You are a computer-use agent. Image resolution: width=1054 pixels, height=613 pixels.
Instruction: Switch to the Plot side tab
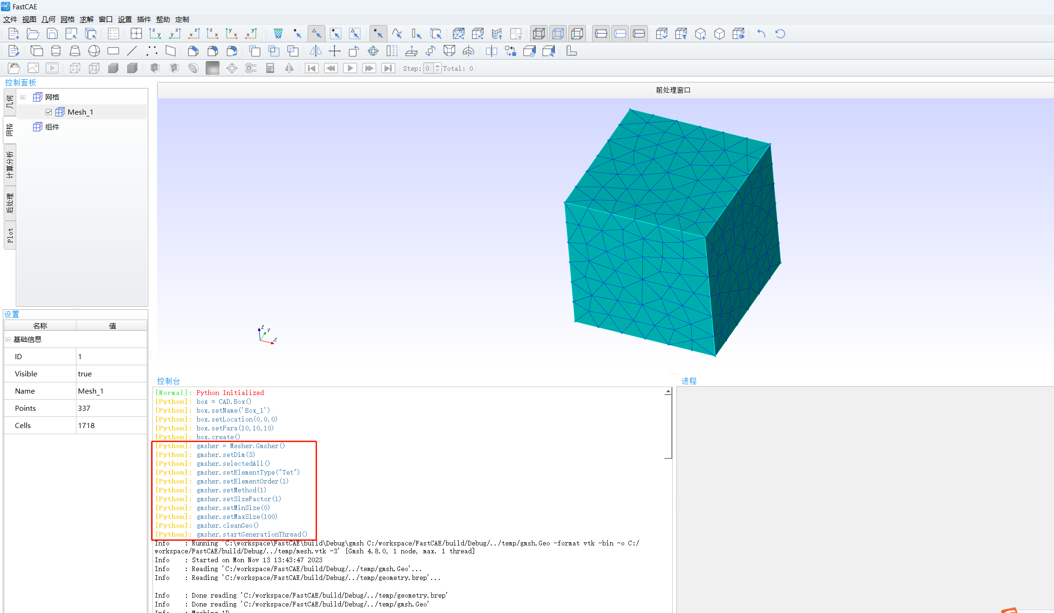coord(10,235)
